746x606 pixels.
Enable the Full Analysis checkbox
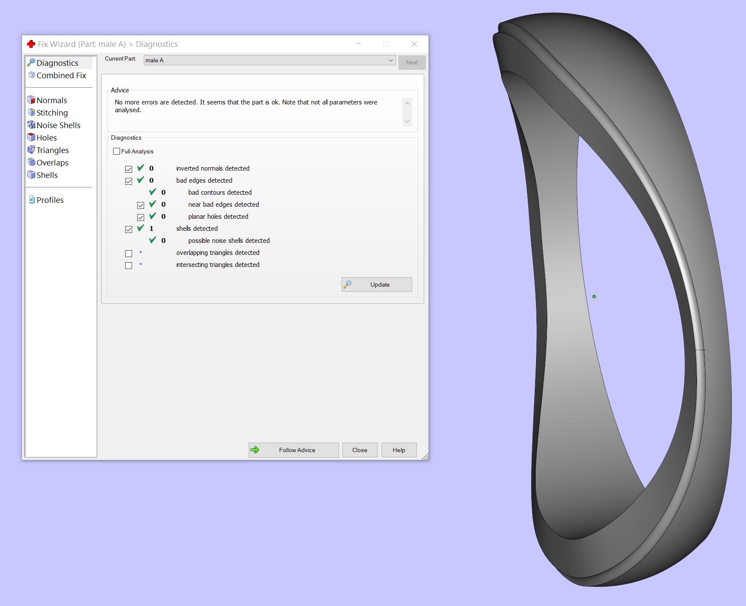coord(117,151)
